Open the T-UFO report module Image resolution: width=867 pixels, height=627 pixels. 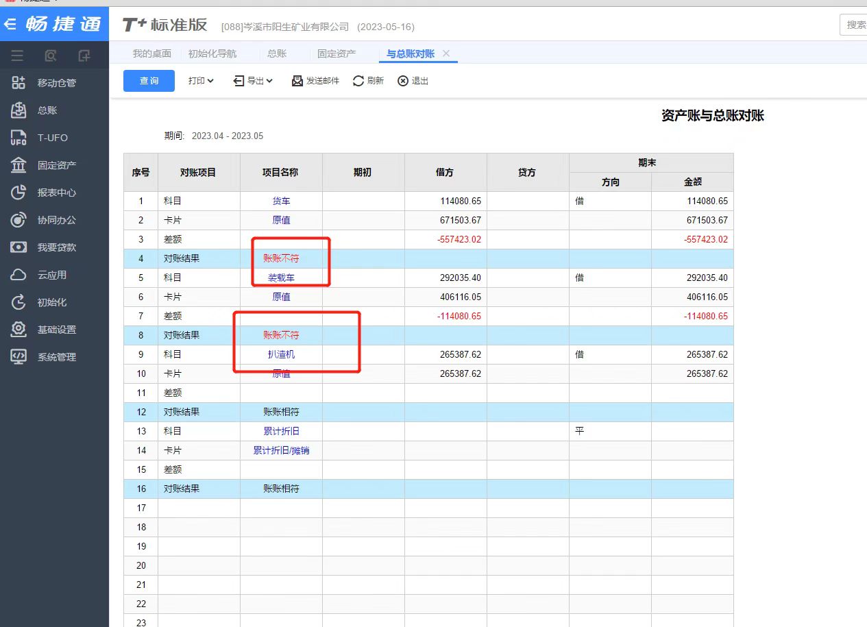click(x=52, y=138)
